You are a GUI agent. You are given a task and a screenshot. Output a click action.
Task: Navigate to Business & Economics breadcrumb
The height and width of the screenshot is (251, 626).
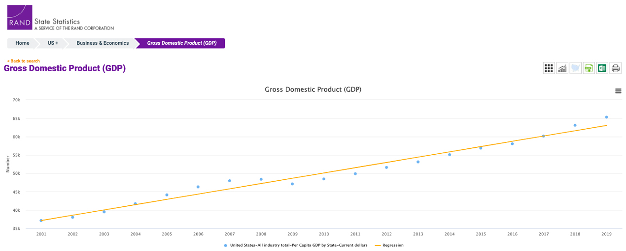[x=103, y=43]
